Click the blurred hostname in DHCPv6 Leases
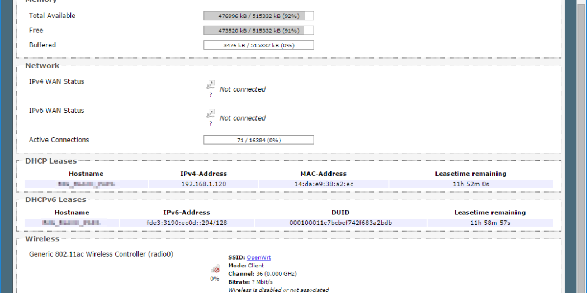This screenshot has height=293, width=587. point(72,223)
